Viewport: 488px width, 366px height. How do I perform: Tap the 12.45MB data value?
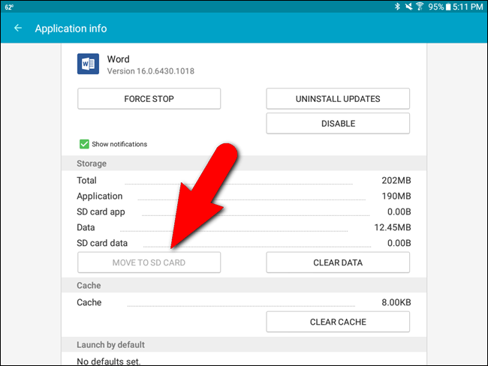coord(393,227)
